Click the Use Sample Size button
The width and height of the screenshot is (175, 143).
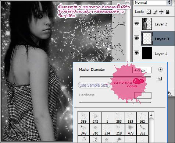click(94, 85)
